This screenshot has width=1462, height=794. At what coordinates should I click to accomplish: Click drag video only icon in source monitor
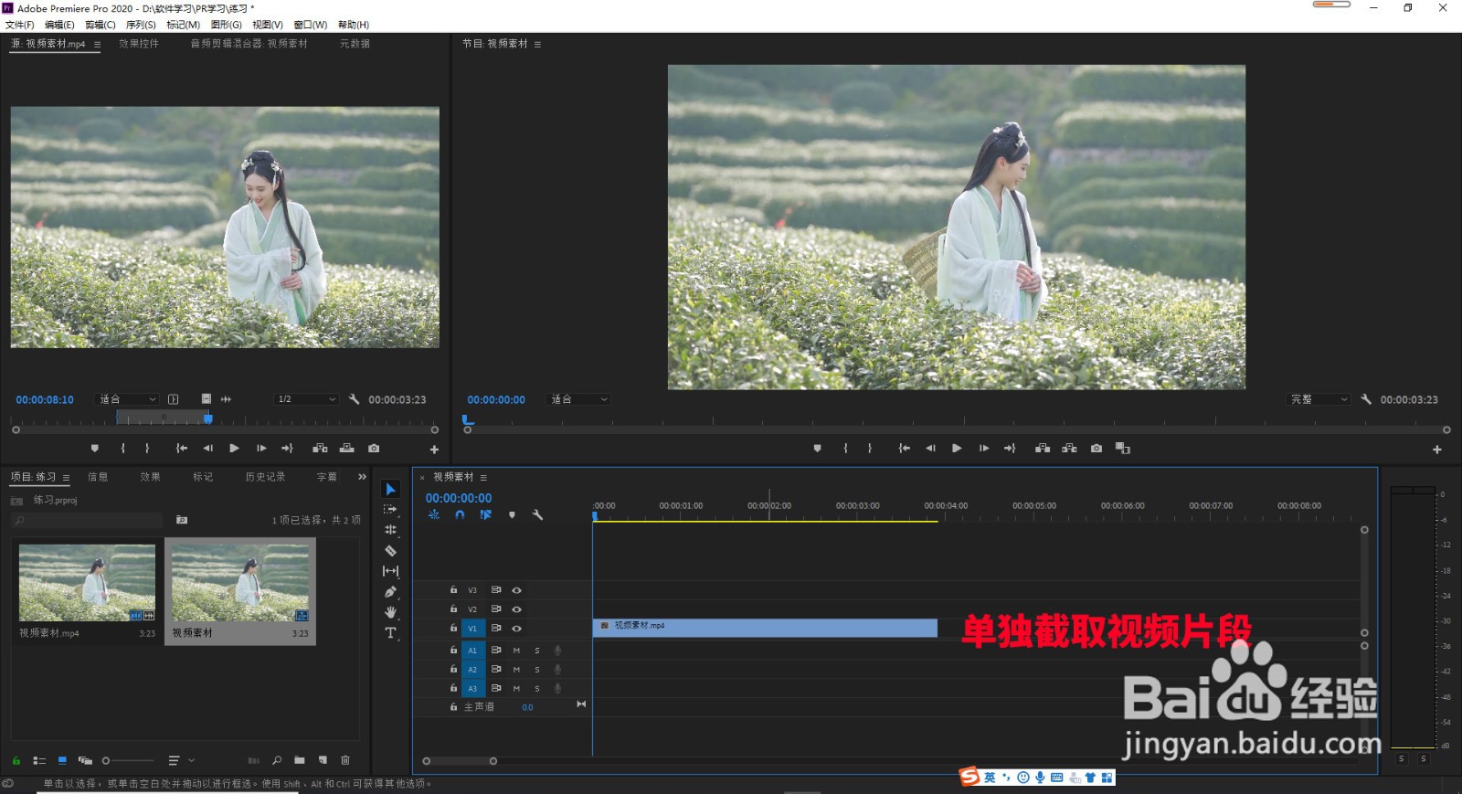[207, 399]
